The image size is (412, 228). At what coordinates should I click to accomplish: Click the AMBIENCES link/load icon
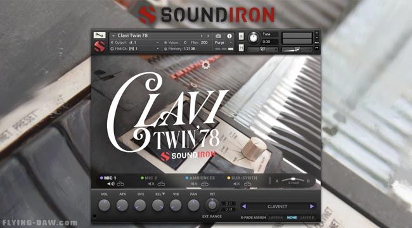[205, 184]
